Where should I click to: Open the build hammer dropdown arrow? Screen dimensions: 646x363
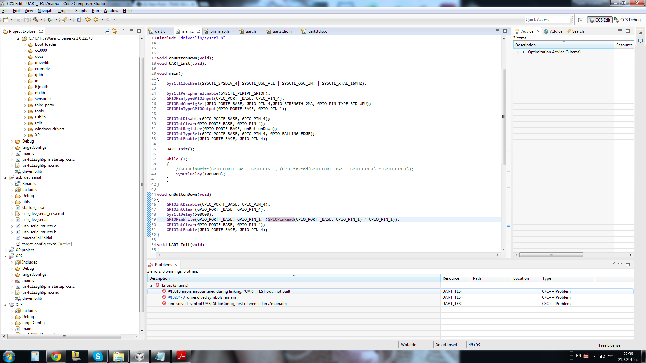[x=41, y=20]
